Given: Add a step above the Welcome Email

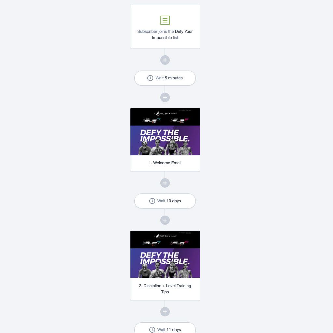Looking at the screenshot, I should click(x=165, y=98).
